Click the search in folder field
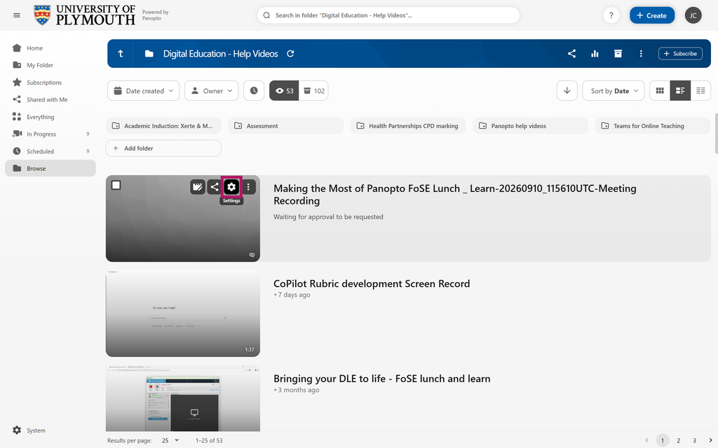 click(x=388, y=15)
